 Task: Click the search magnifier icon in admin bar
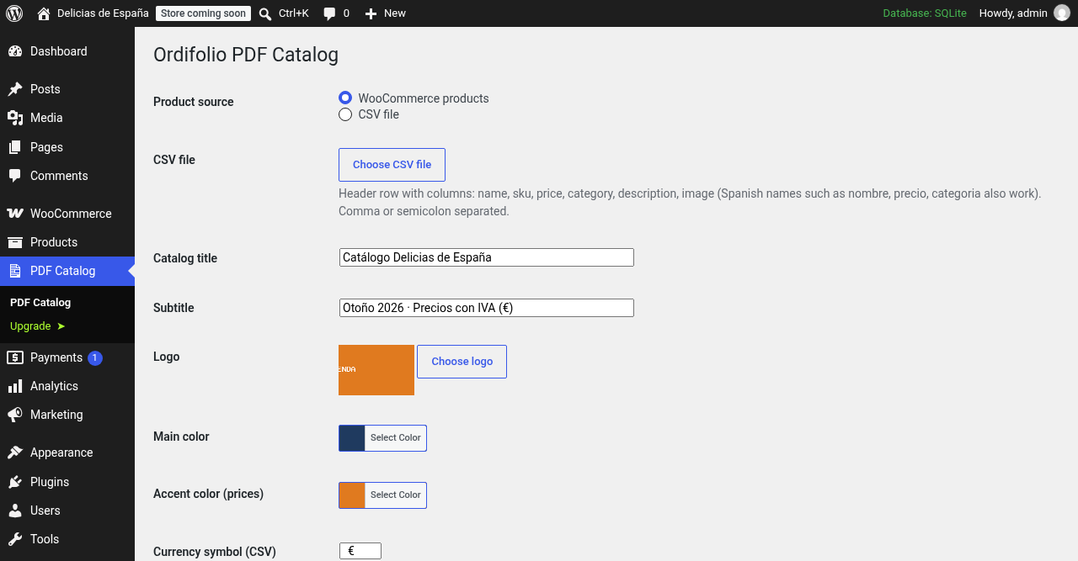tap(265, 13)
